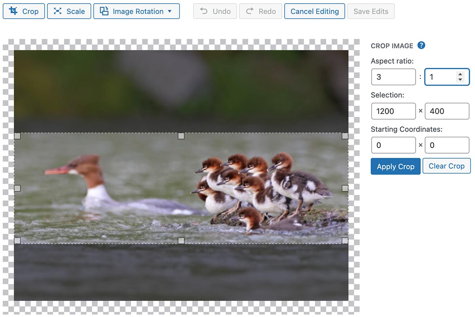Select the Crop tool icon
This screenshot has height=317, width=475.
pos(13,11)
